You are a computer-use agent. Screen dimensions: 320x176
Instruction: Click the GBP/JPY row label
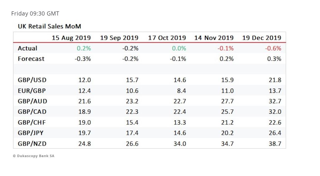pyautogui.click(x=31, y=133)
